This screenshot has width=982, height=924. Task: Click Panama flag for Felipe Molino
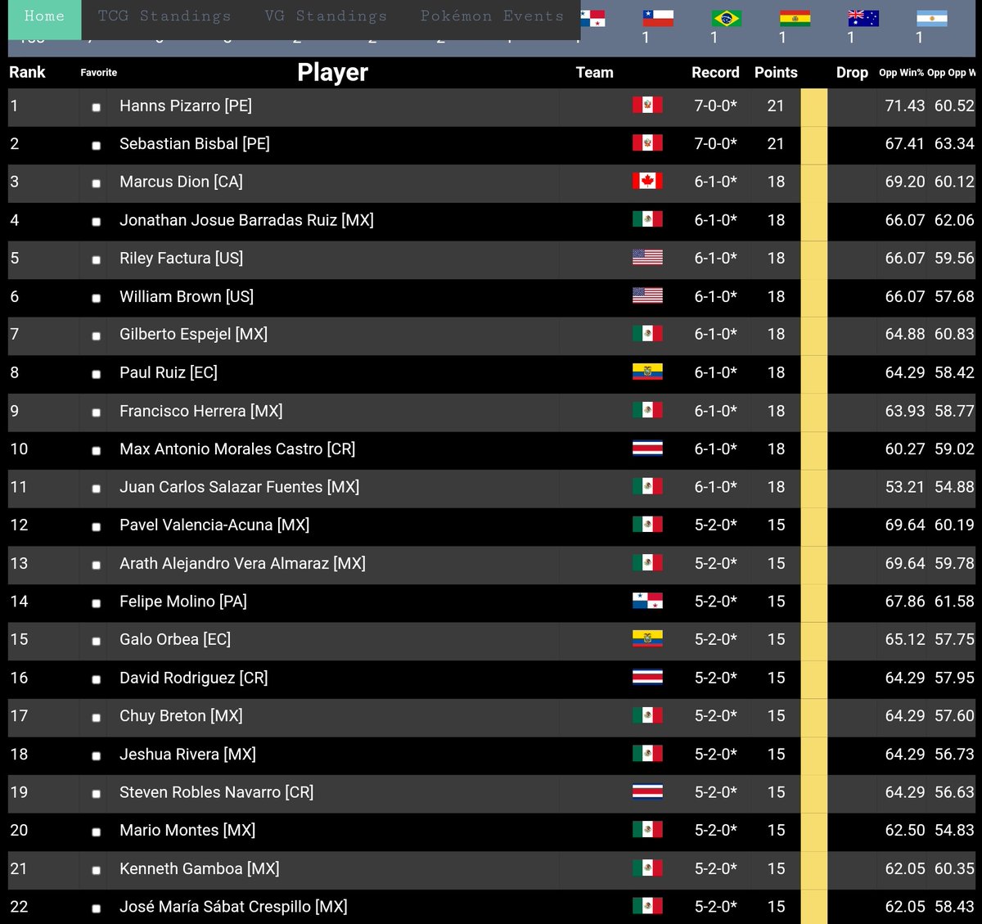[x=647, y=601]
